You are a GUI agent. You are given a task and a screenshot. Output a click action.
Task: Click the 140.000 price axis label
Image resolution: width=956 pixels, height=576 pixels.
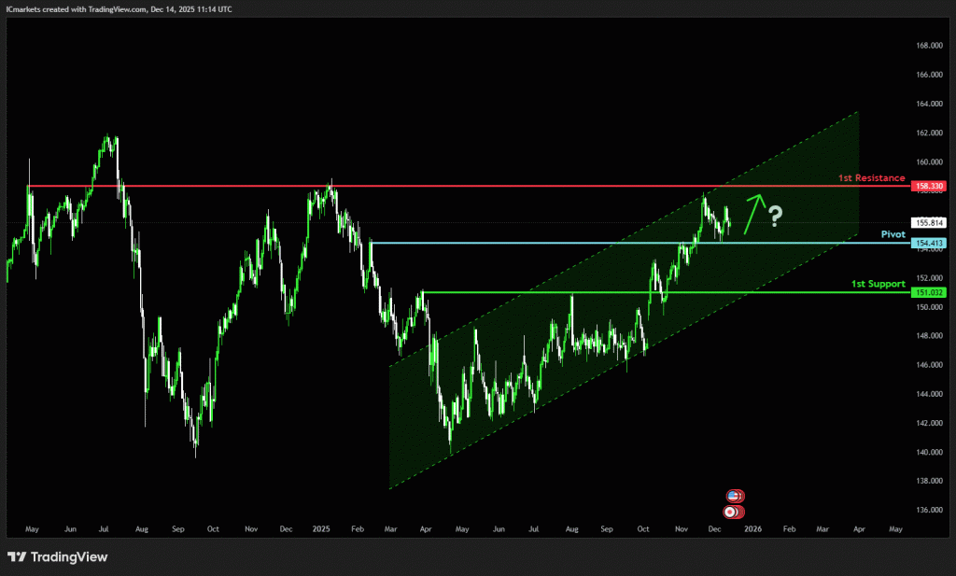point(927,453)
